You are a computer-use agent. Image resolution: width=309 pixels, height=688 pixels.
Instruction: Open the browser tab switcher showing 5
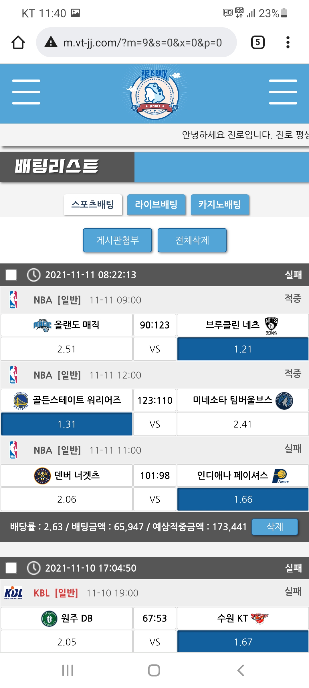257,42
